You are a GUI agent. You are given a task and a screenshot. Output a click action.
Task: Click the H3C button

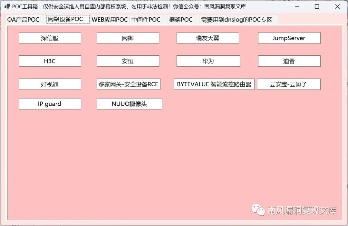[x=50, y=61]
